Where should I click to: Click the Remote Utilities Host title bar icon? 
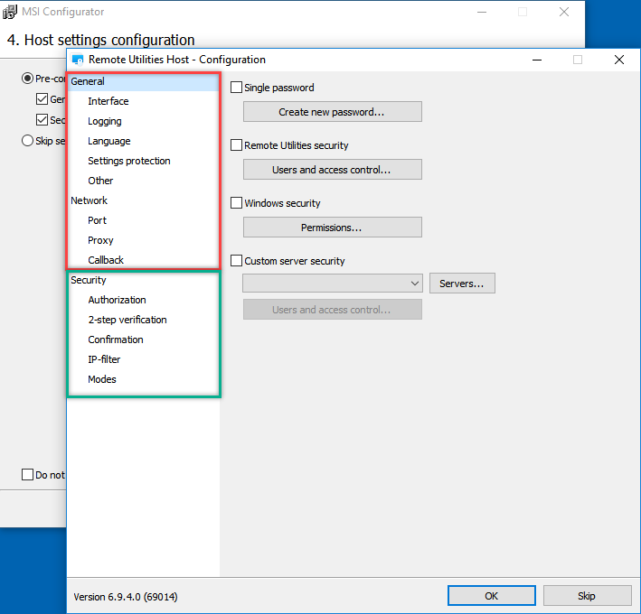click(78, 60)
